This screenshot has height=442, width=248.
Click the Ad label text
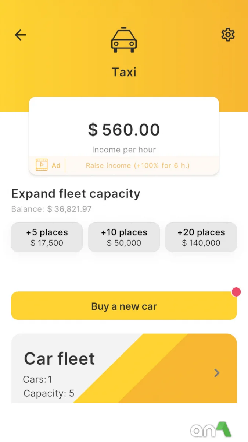tap(56, 165)
